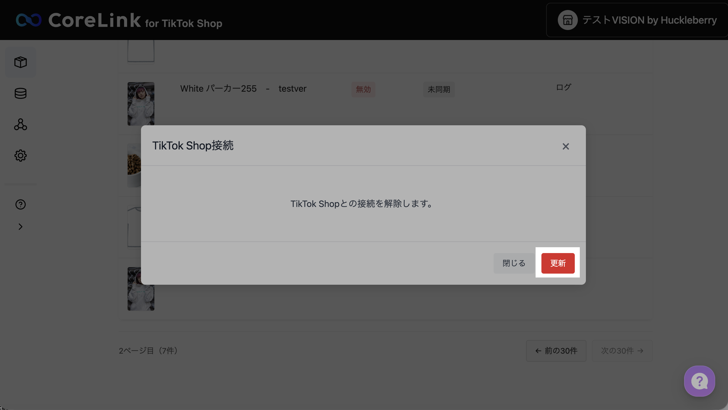The image size is (728, 410).
Task: Open the integrations nodes icon in sidebar
Action: pyautogui.click(x=20, y=124)
